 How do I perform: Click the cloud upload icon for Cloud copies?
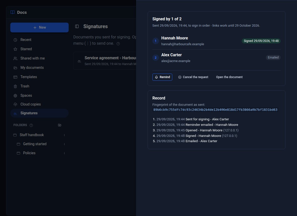[15, 104]
